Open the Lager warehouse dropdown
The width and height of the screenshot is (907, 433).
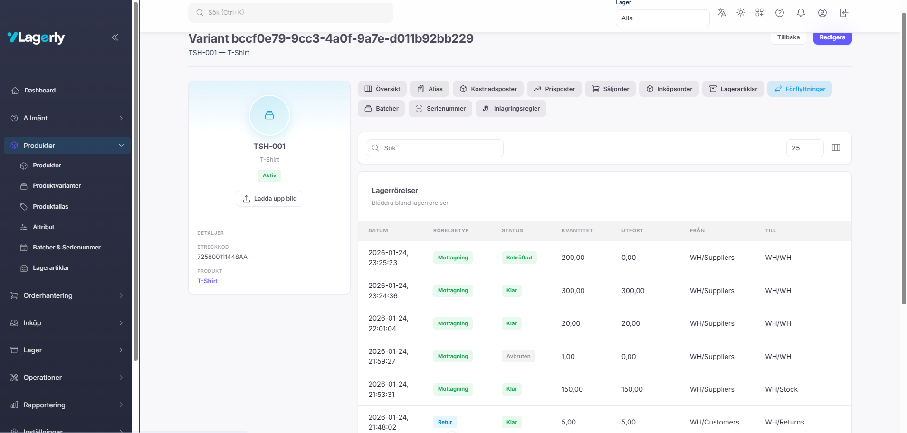(x=662, y=18)
